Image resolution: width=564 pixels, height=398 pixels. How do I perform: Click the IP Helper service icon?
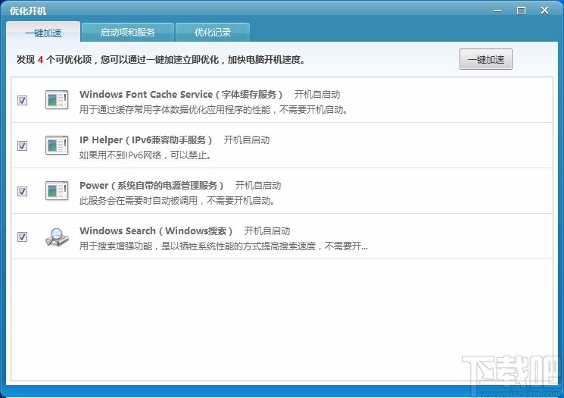[57, 145]
